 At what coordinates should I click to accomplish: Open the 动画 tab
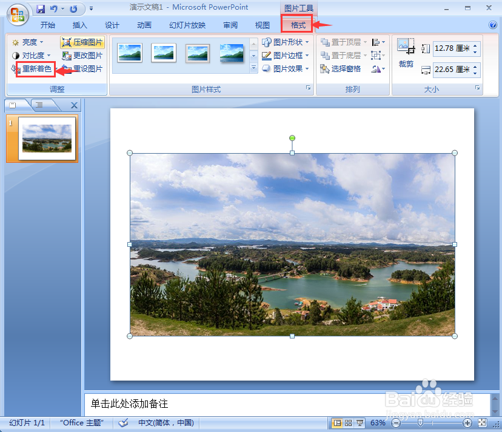(144, 25)
